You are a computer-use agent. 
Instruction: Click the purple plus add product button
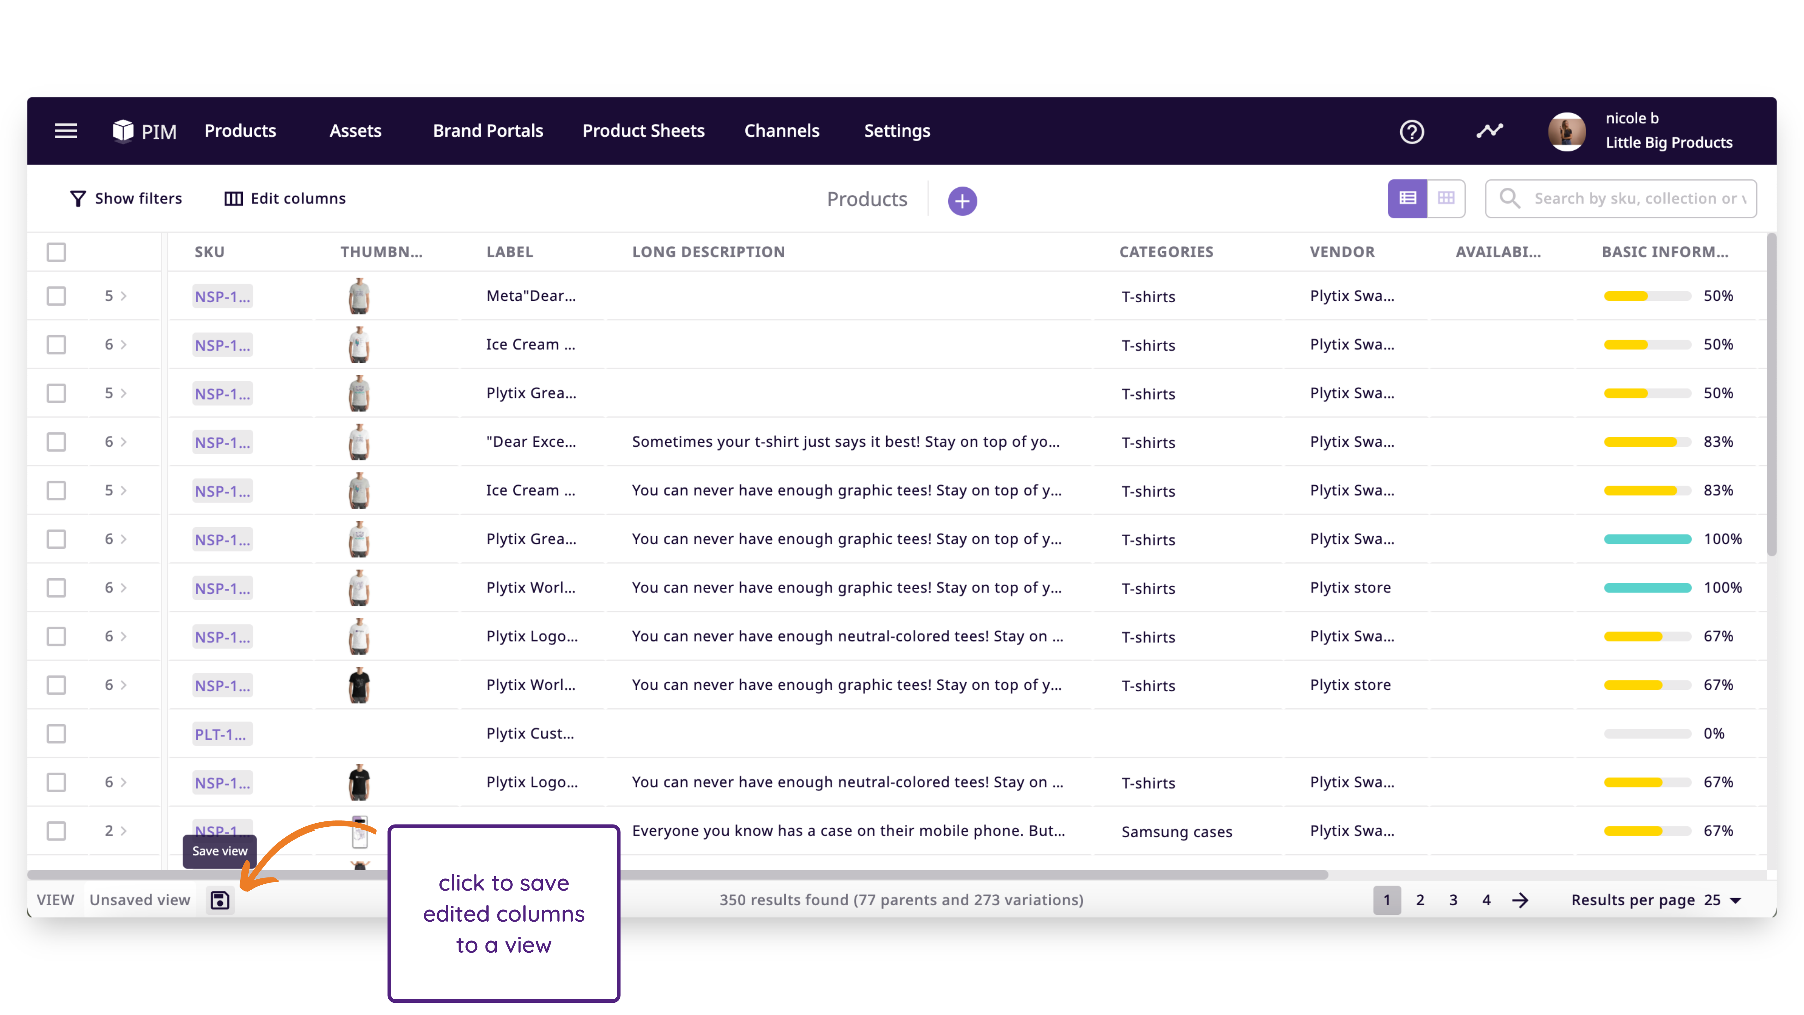[x=962, y=201]
